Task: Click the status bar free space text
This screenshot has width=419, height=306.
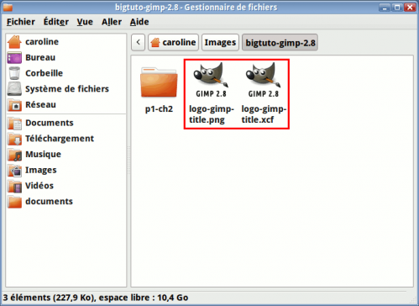Action: [144, 298]
